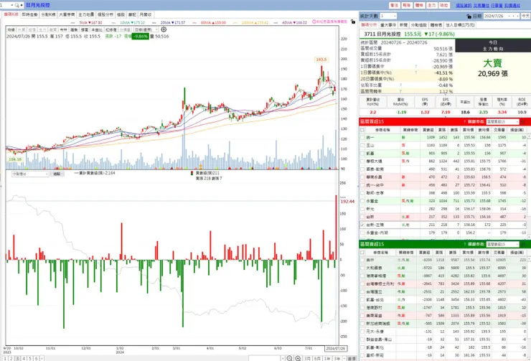Click the help question mark in red 買超15 header

point(465,121)
